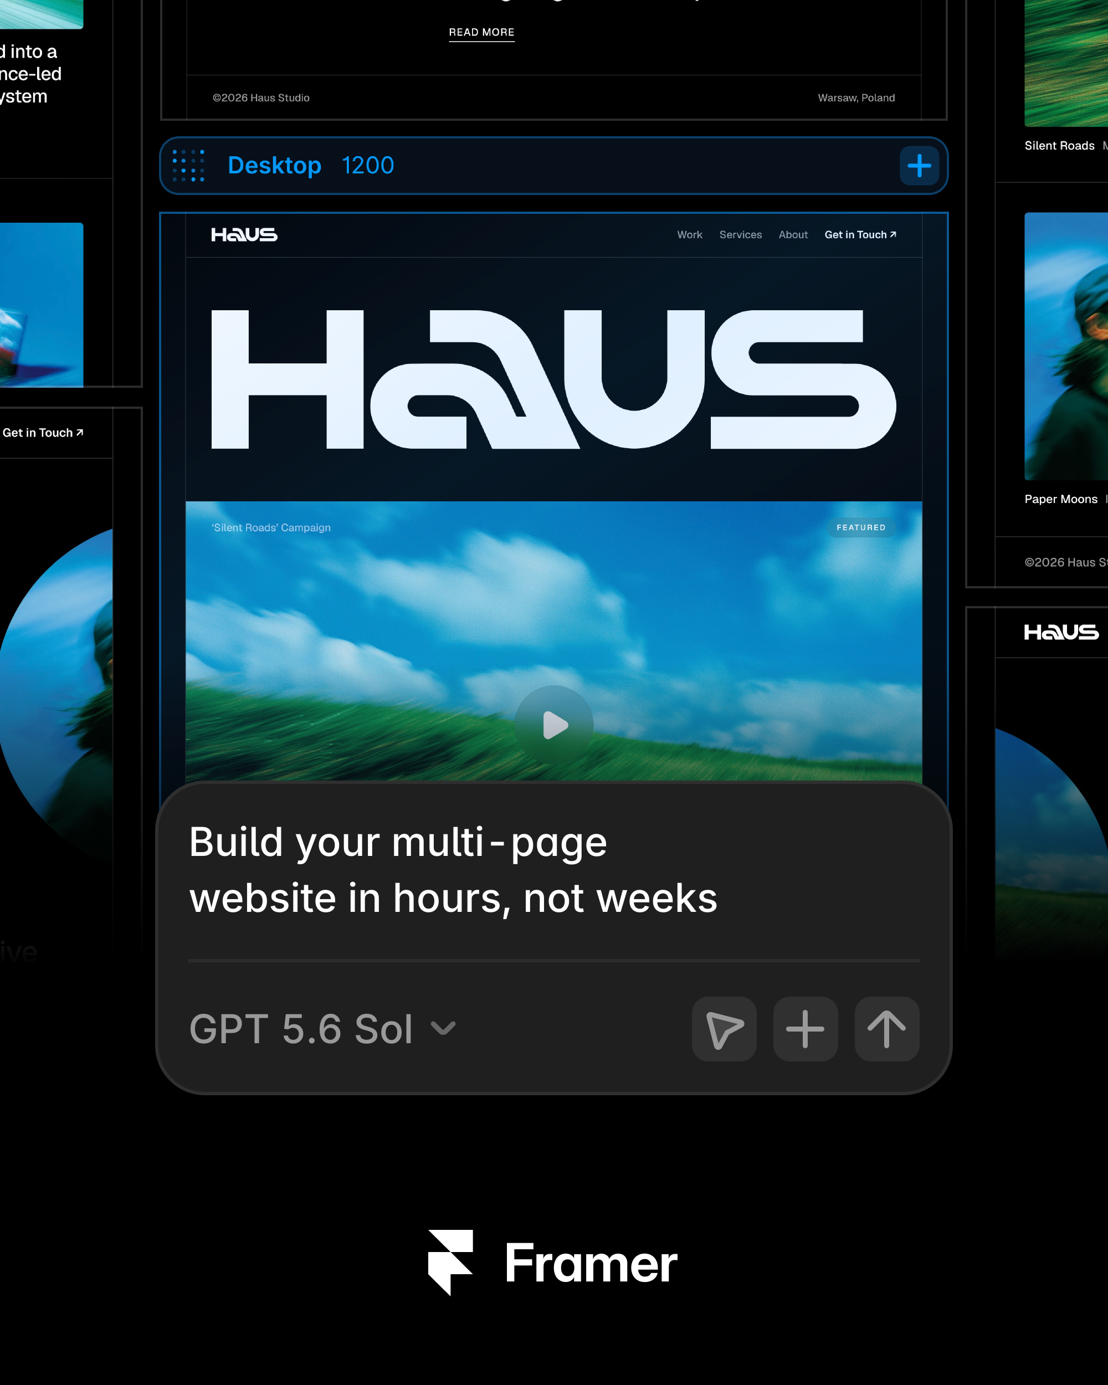Click the ©2026 Haus Studio footer text

[x=261, y=98]
